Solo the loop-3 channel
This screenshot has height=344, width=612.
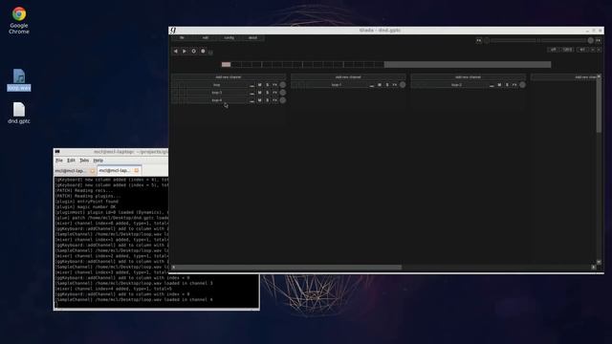point(268,93)
